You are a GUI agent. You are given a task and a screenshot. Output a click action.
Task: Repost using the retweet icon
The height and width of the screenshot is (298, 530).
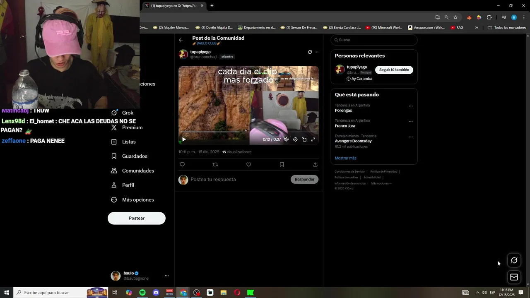[x=215, y=164]
